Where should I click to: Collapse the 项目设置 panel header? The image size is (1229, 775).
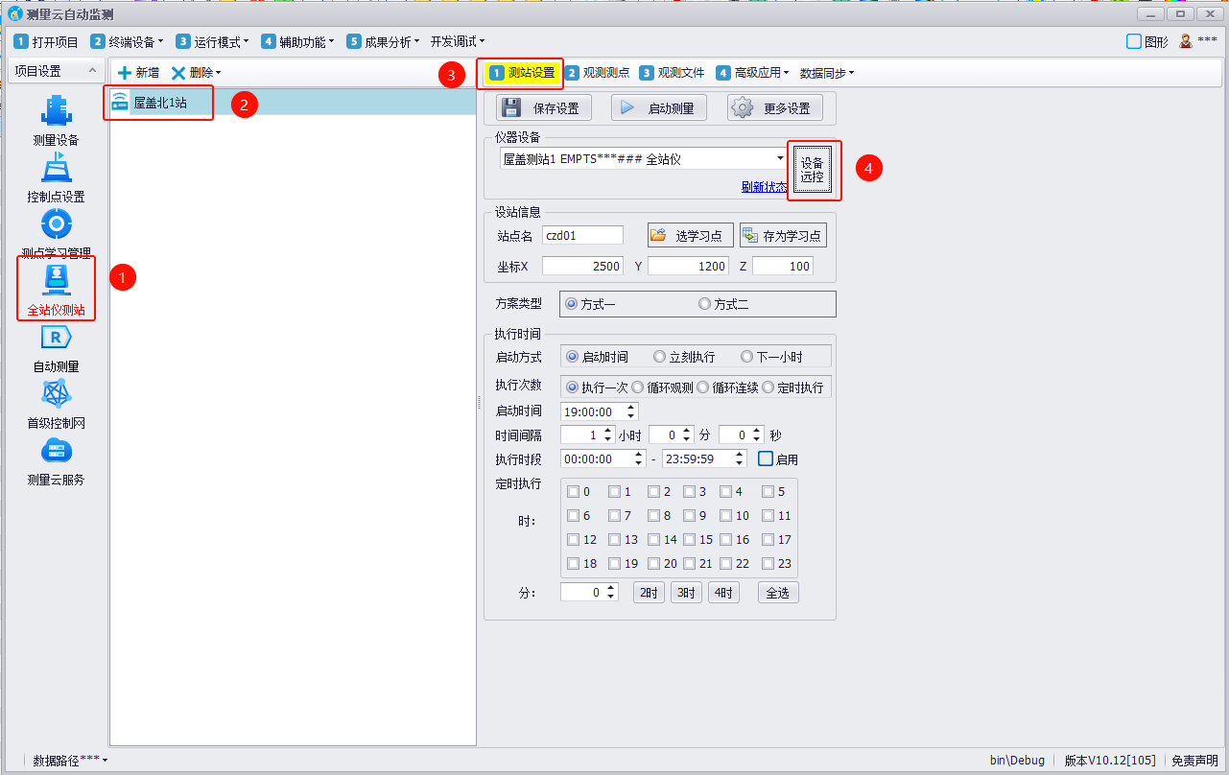92,71
